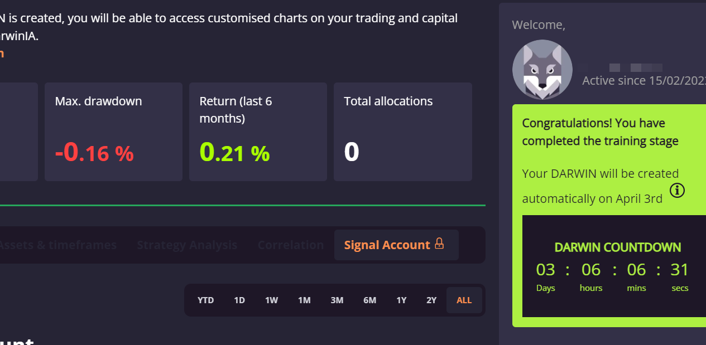This screenshot has width=706, height=345.
Task: Open the Strategy Analysis tab
Action: coord(187,245)
